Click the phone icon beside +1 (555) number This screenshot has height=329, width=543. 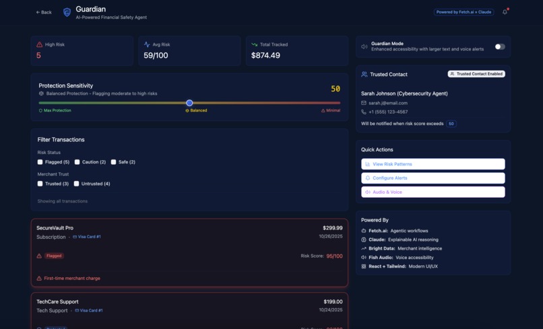click(364, 112)
